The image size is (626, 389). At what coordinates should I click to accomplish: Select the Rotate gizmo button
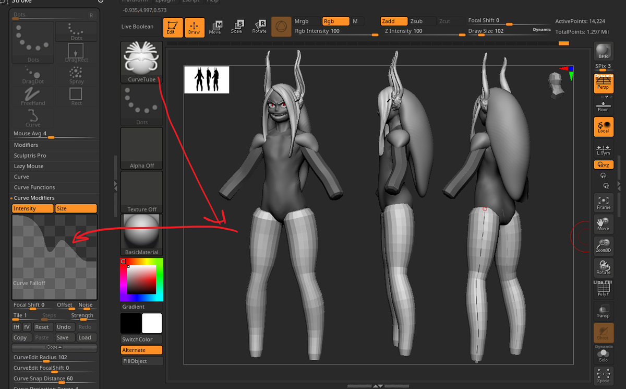pyautogui.click(x=259, y=28)
